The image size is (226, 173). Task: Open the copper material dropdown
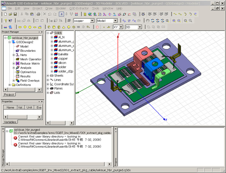pyautogui.click(x=92, y=21)
